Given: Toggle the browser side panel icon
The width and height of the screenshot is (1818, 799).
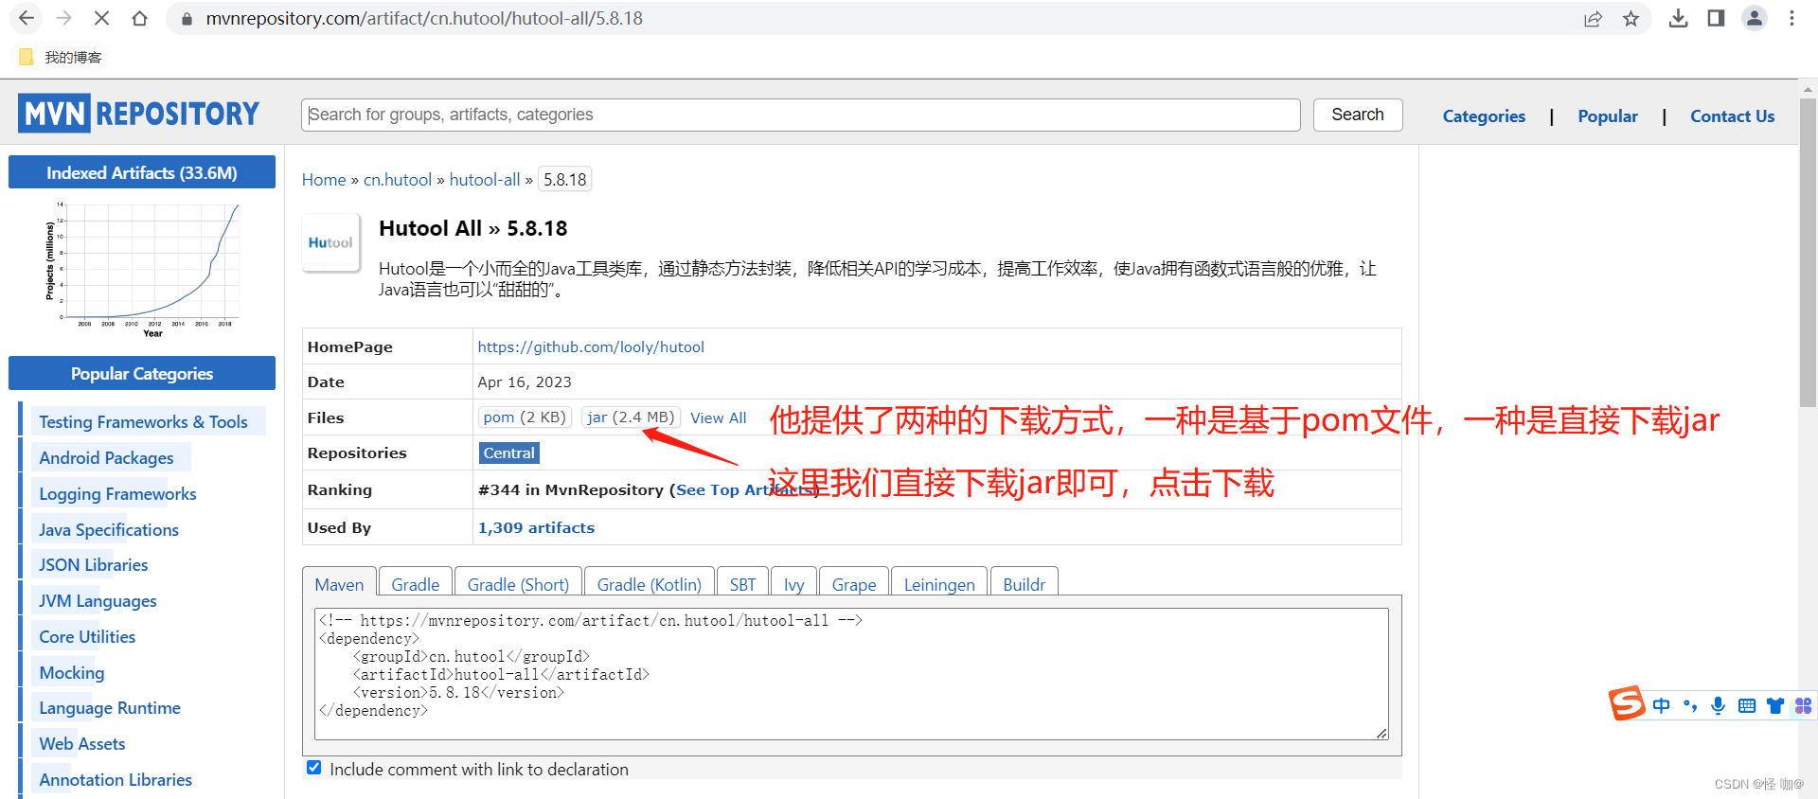Looking at the screenshot, I should 1716,18.
